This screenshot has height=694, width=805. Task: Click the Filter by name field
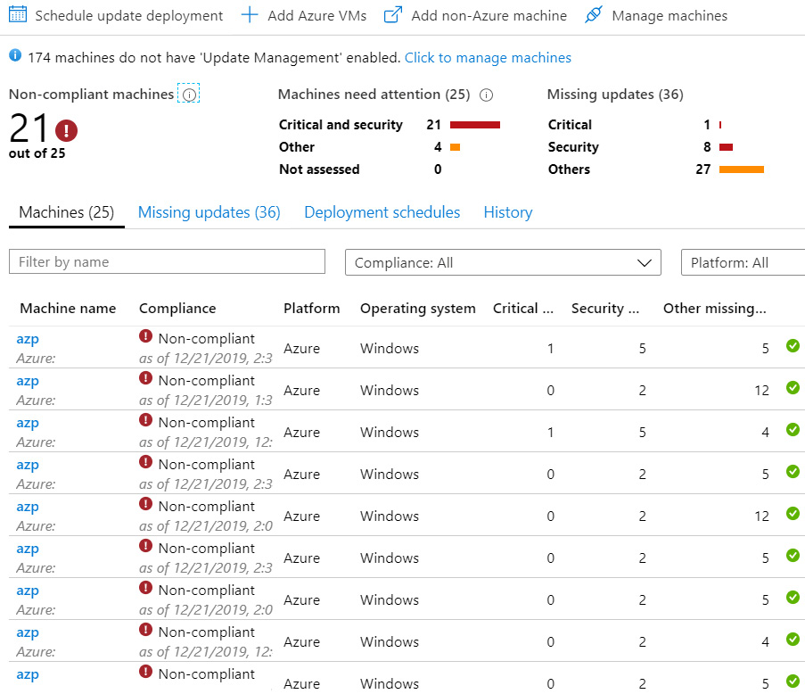pos(167,261)
